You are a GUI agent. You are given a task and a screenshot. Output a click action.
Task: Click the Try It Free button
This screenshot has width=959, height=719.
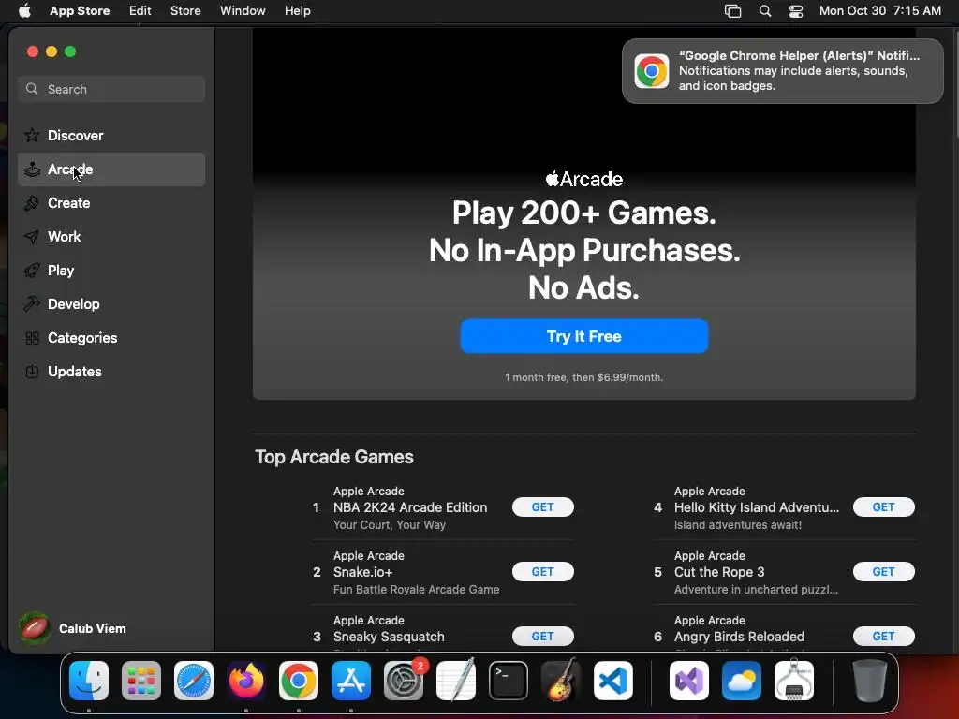(584, 336)
